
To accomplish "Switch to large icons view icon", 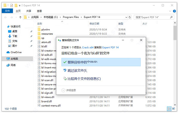I will tap(174, 109).
